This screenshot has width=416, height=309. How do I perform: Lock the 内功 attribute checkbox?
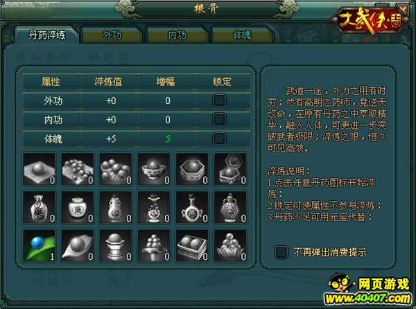click(x=219, y=120)
